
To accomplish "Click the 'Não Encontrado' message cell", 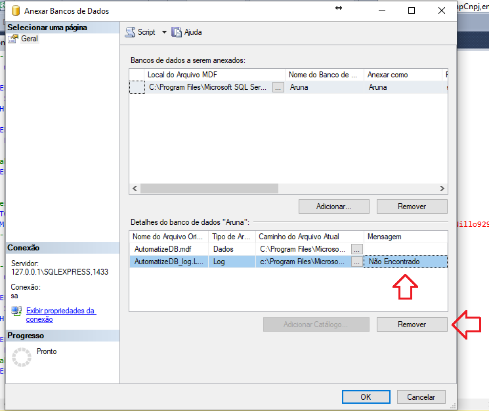I will (406, 262).
